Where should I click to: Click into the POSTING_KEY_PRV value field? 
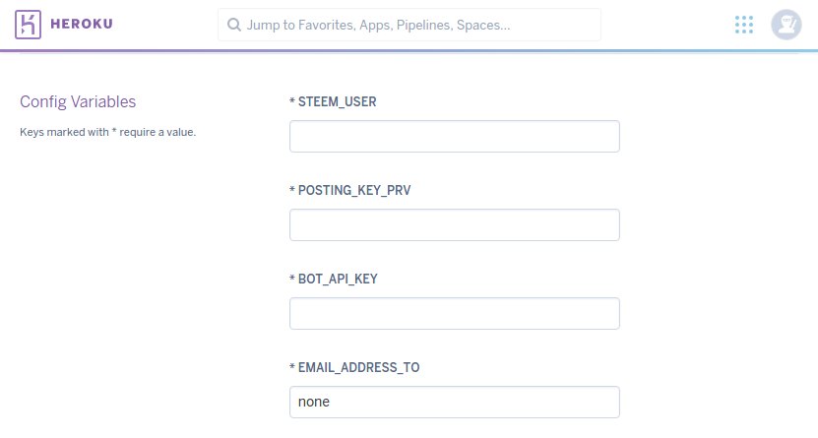coord(454,225)
